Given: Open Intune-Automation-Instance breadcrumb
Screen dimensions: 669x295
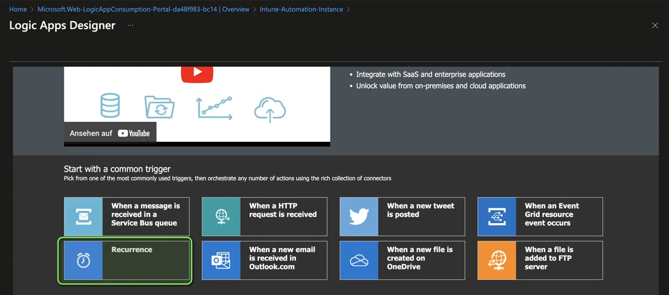Looking at the screenshot, I should pyautogui.click(x=302, y=9).
